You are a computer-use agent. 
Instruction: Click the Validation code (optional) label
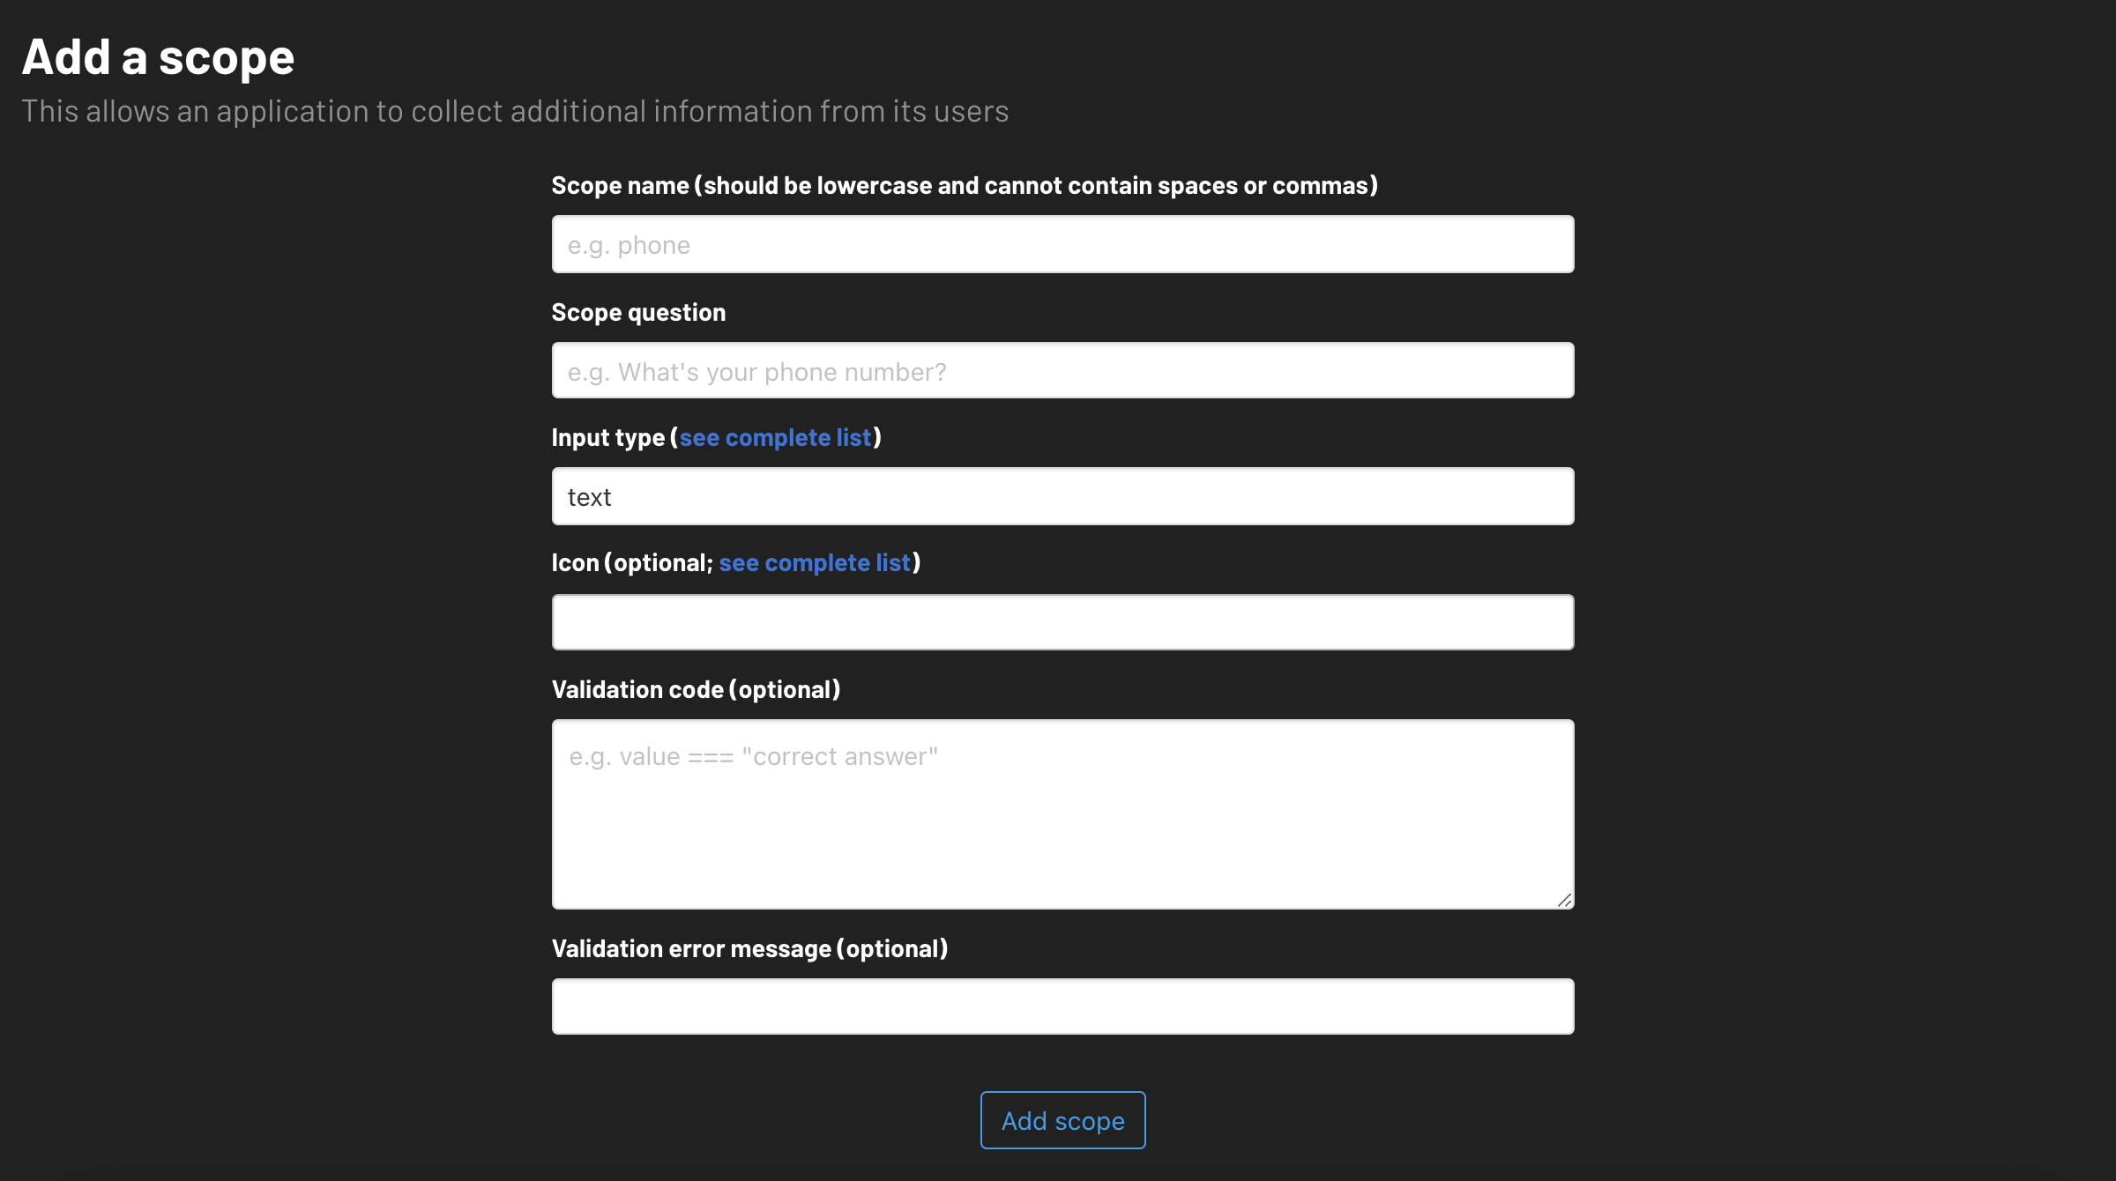click(696, 689)
